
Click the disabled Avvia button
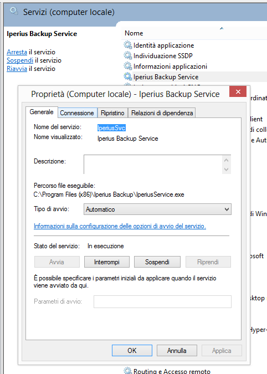point(57,262)
